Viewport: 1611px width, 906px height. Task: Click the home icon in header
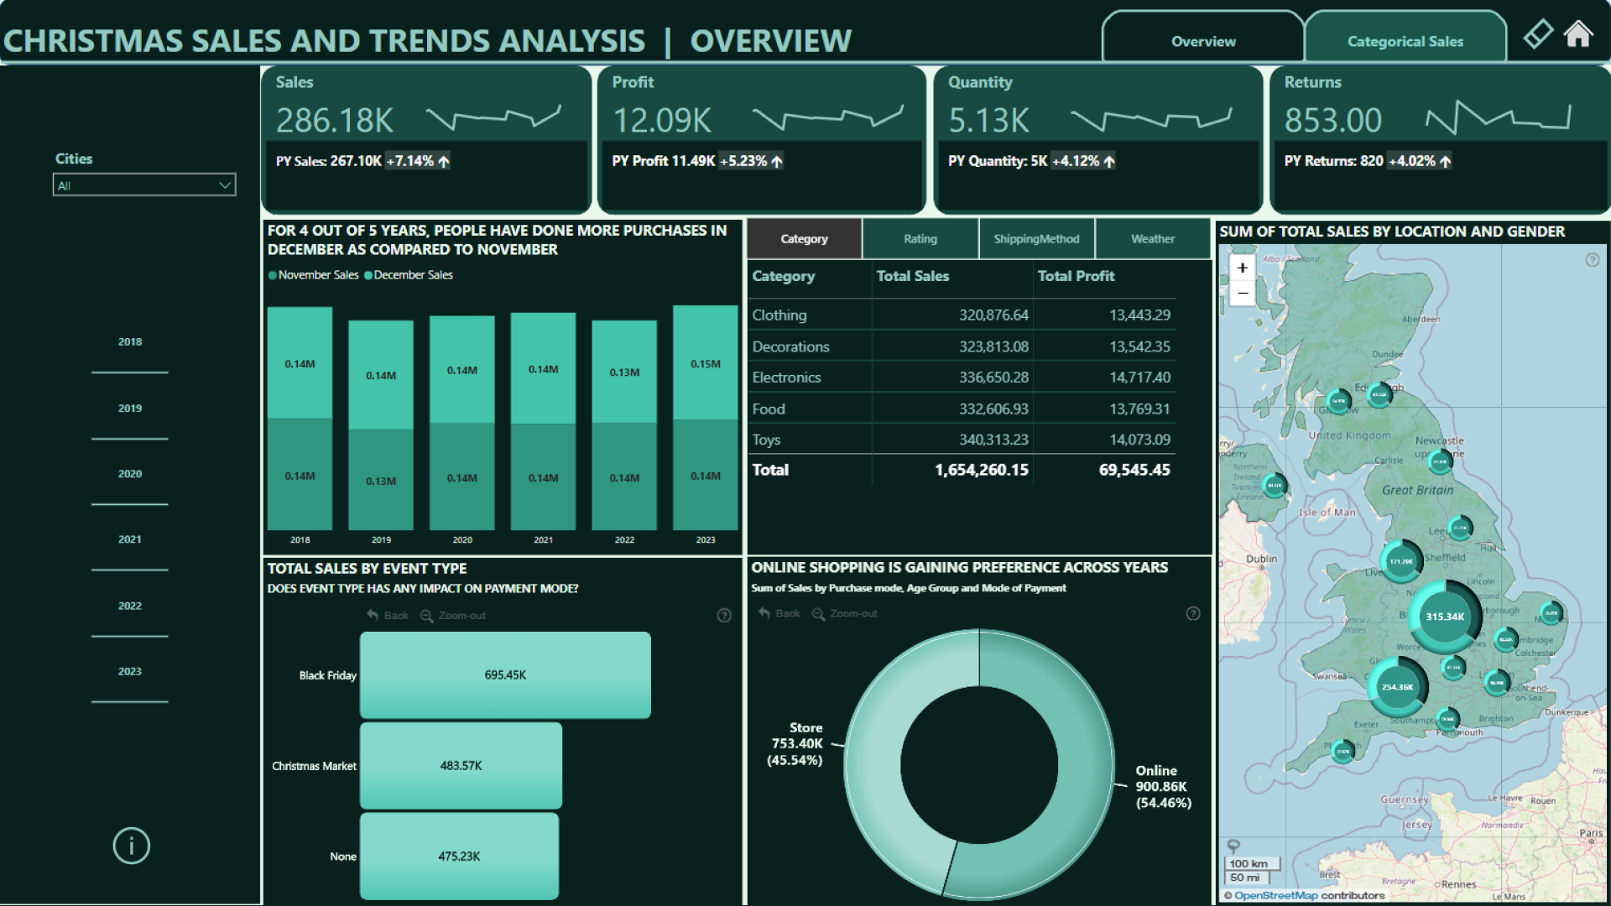tap(1577, 34)
